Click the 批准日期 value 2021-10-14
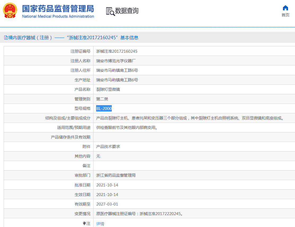Image resolution: width=295 pixels, height=227 pixels. pyautogui.click(x=107, y=185)
